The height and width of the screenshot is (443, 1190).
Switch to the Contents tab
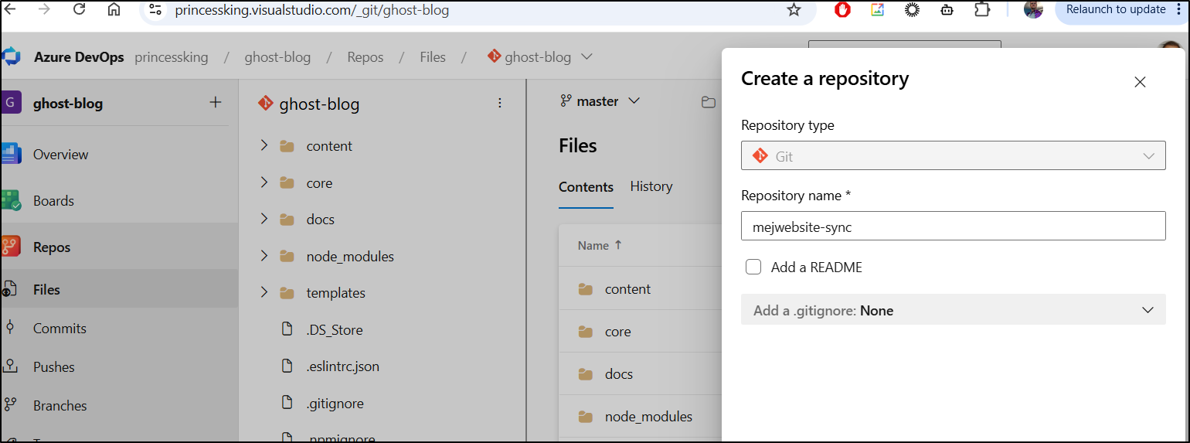(x=586, y=187)
